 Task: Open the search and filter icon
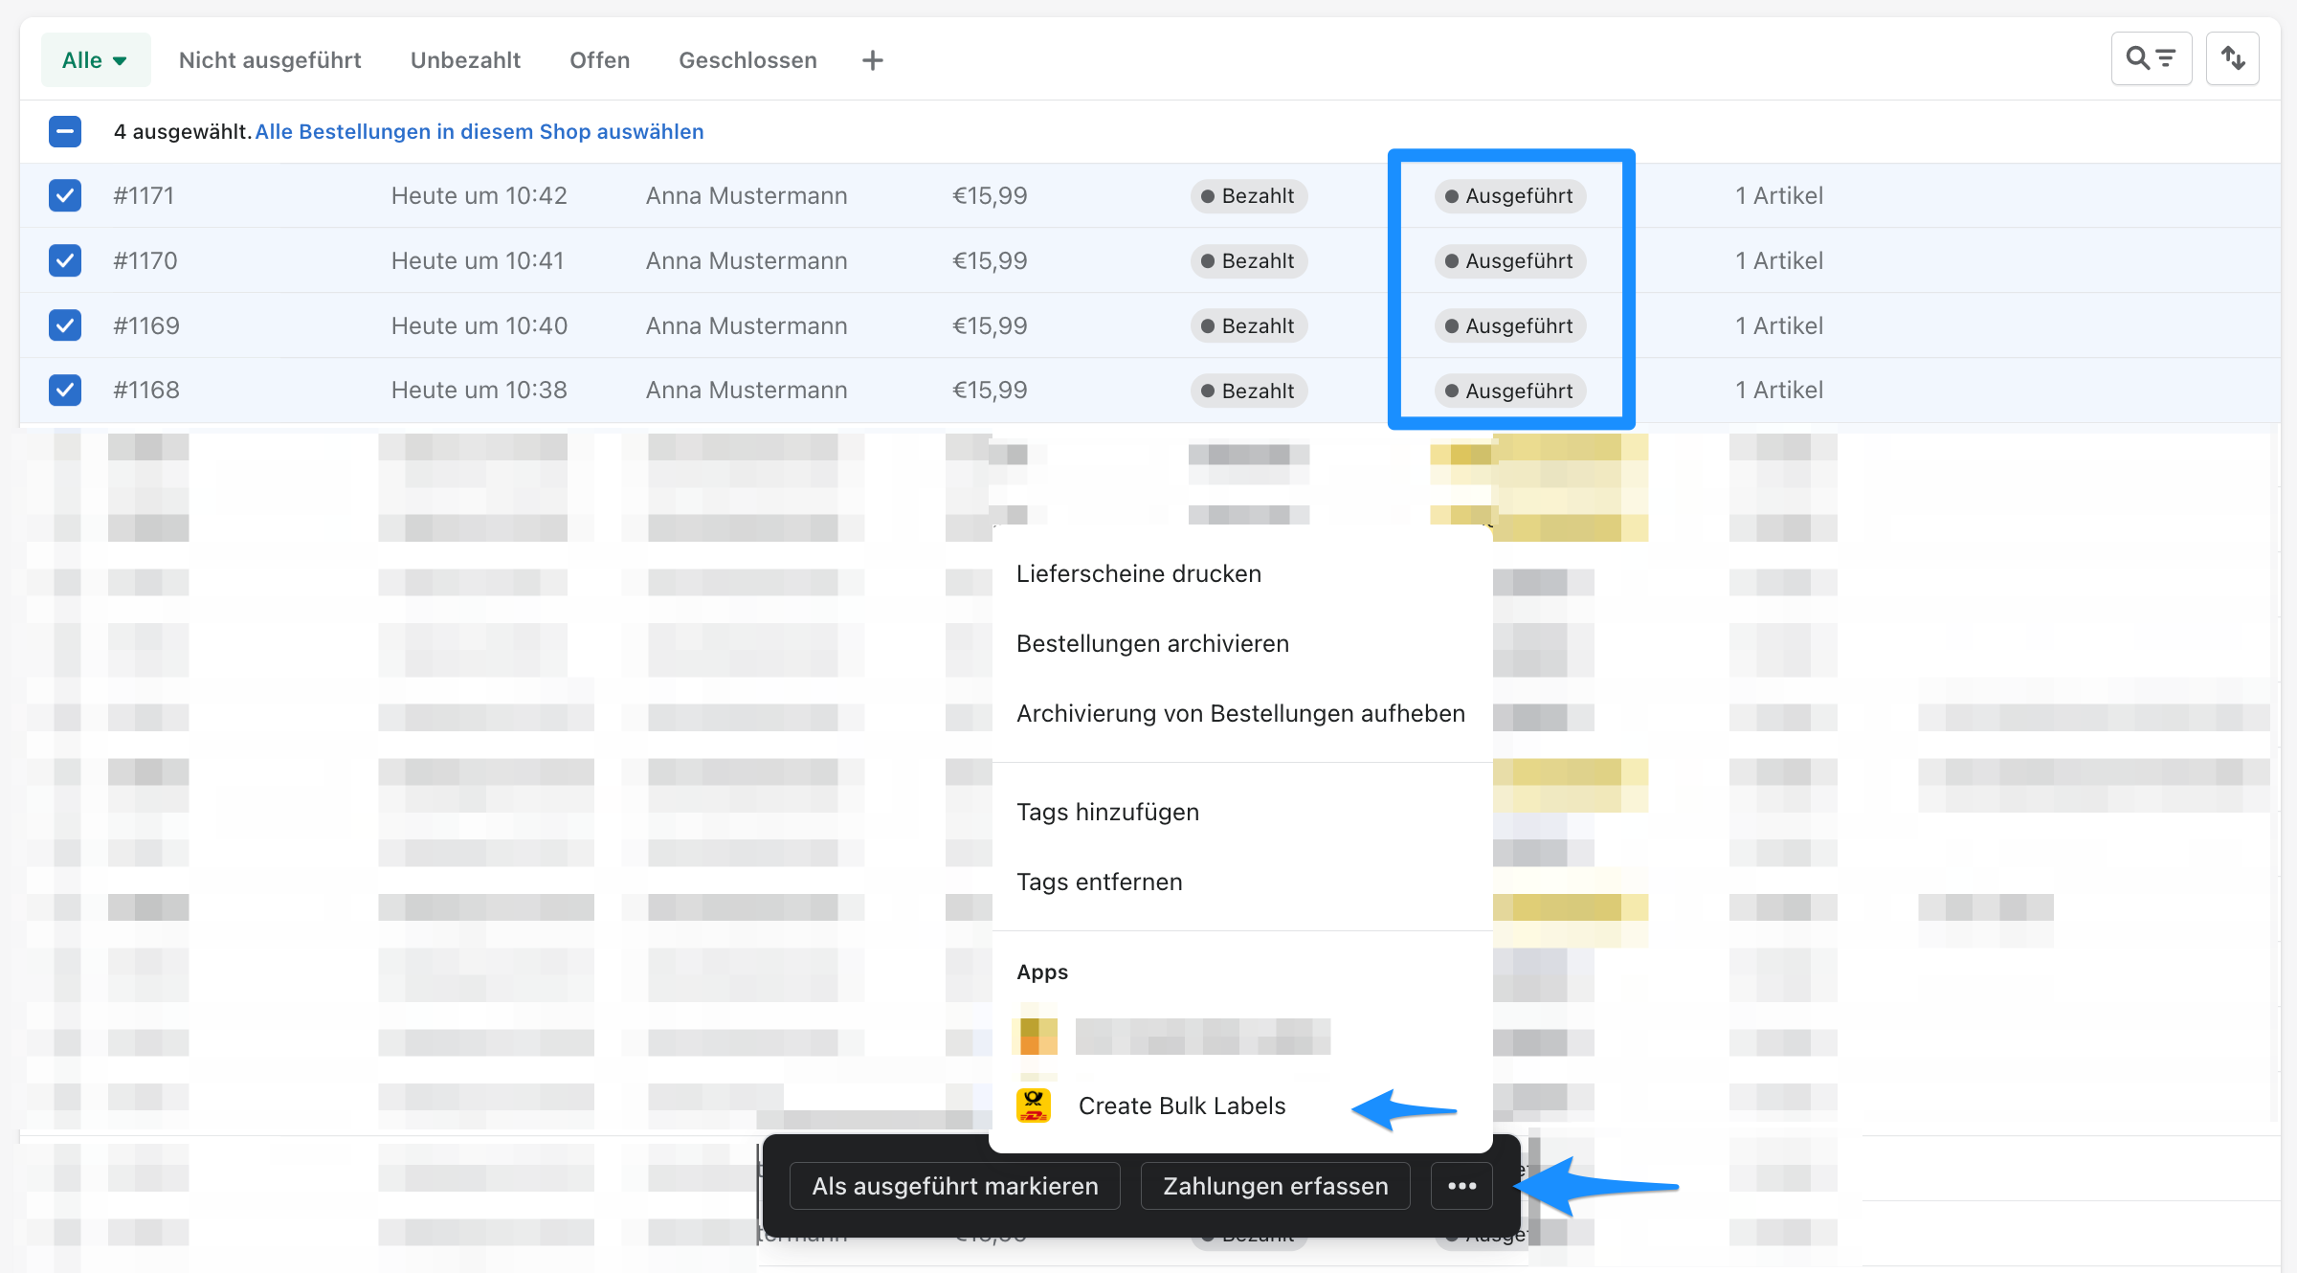pyautogui.click(x=2151, y=59)
